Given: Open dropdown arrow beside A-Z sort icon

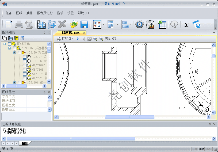Looking at the screenshot, I should [104, 25].
